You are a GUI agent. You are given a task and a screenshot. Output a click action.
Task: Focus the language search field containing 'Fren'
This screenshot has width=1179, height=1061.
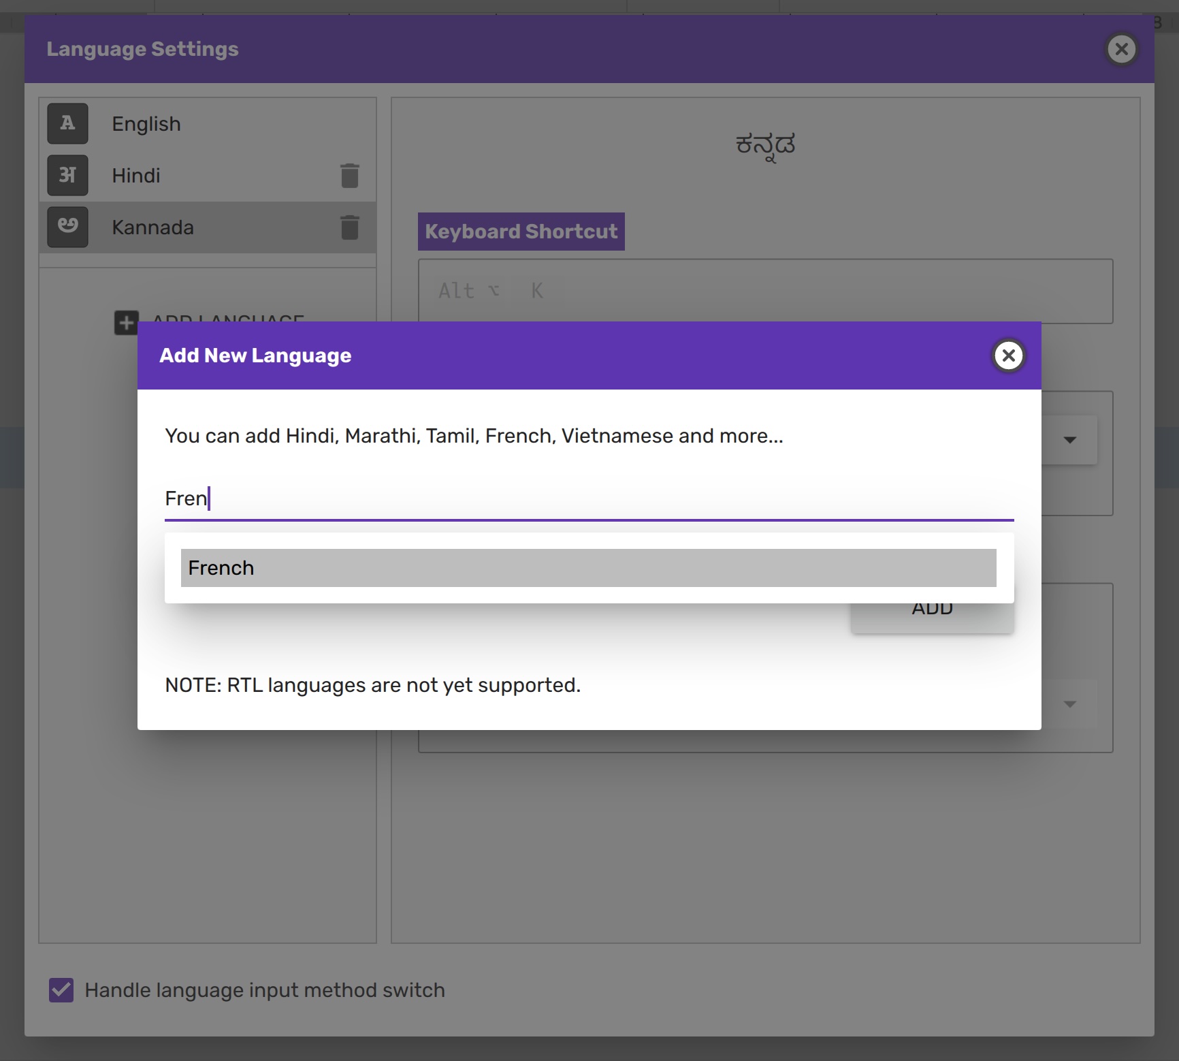tap(588, 498)
